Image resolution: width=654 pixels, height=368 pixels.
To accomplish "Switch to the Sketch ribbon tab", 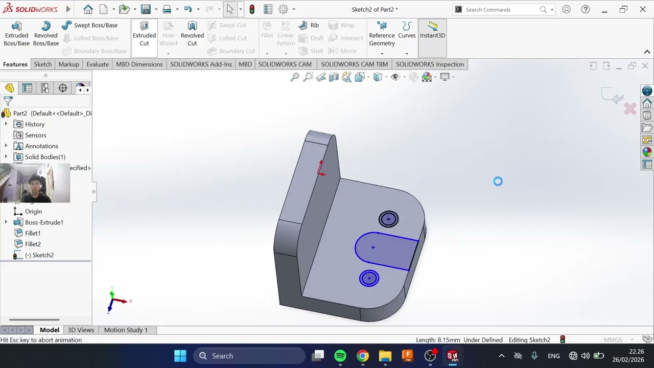I will coord(43,64).
